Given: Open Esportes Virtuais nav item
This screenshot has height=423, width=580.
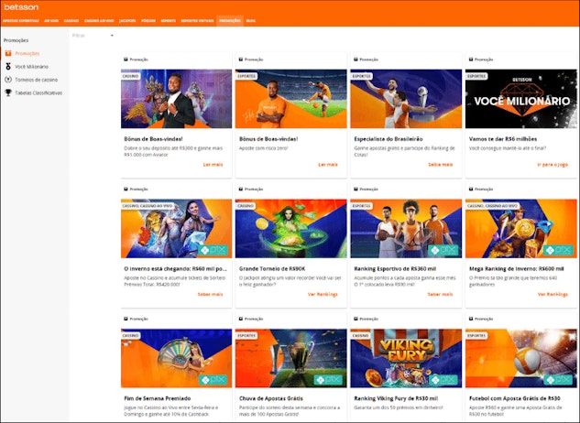Looking at the screenshot, I should tap(197, 21).
